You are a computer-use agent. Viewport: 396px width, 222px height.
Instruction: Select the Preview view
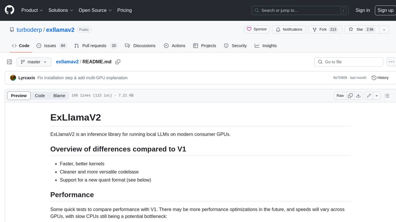19,96
